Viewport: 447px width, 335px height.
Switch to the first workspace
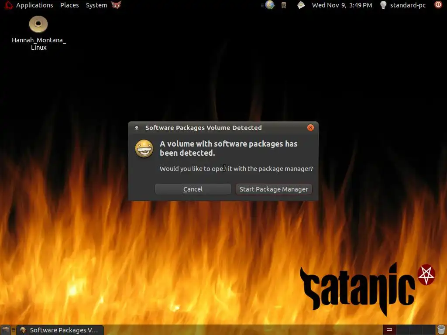click(389, 330)
